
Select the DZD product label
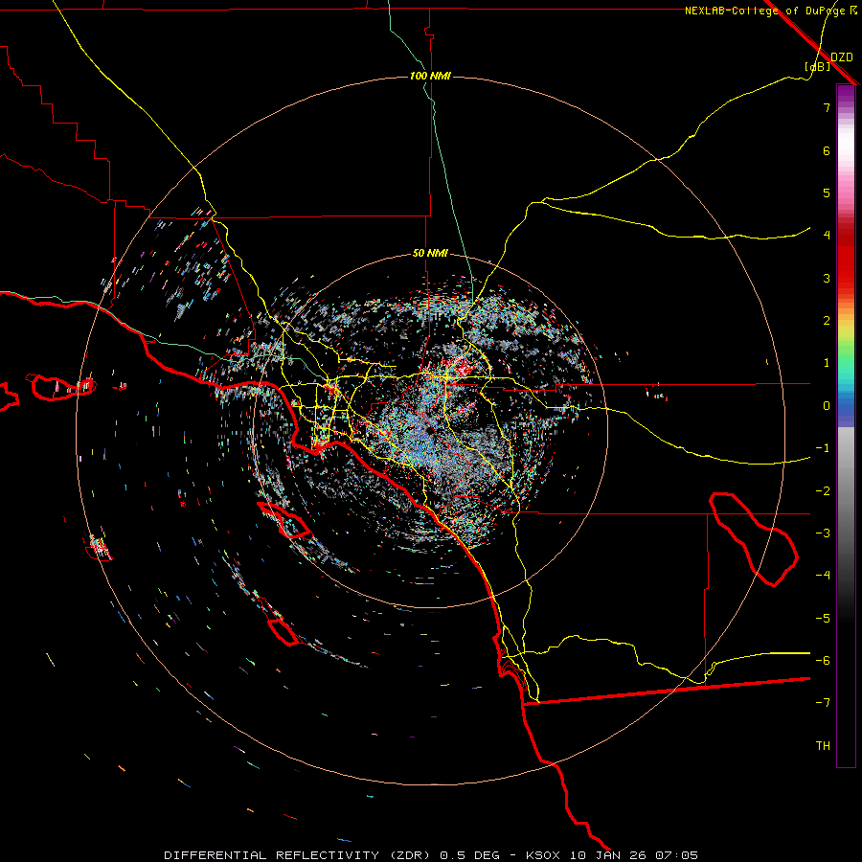click(842, 57)
